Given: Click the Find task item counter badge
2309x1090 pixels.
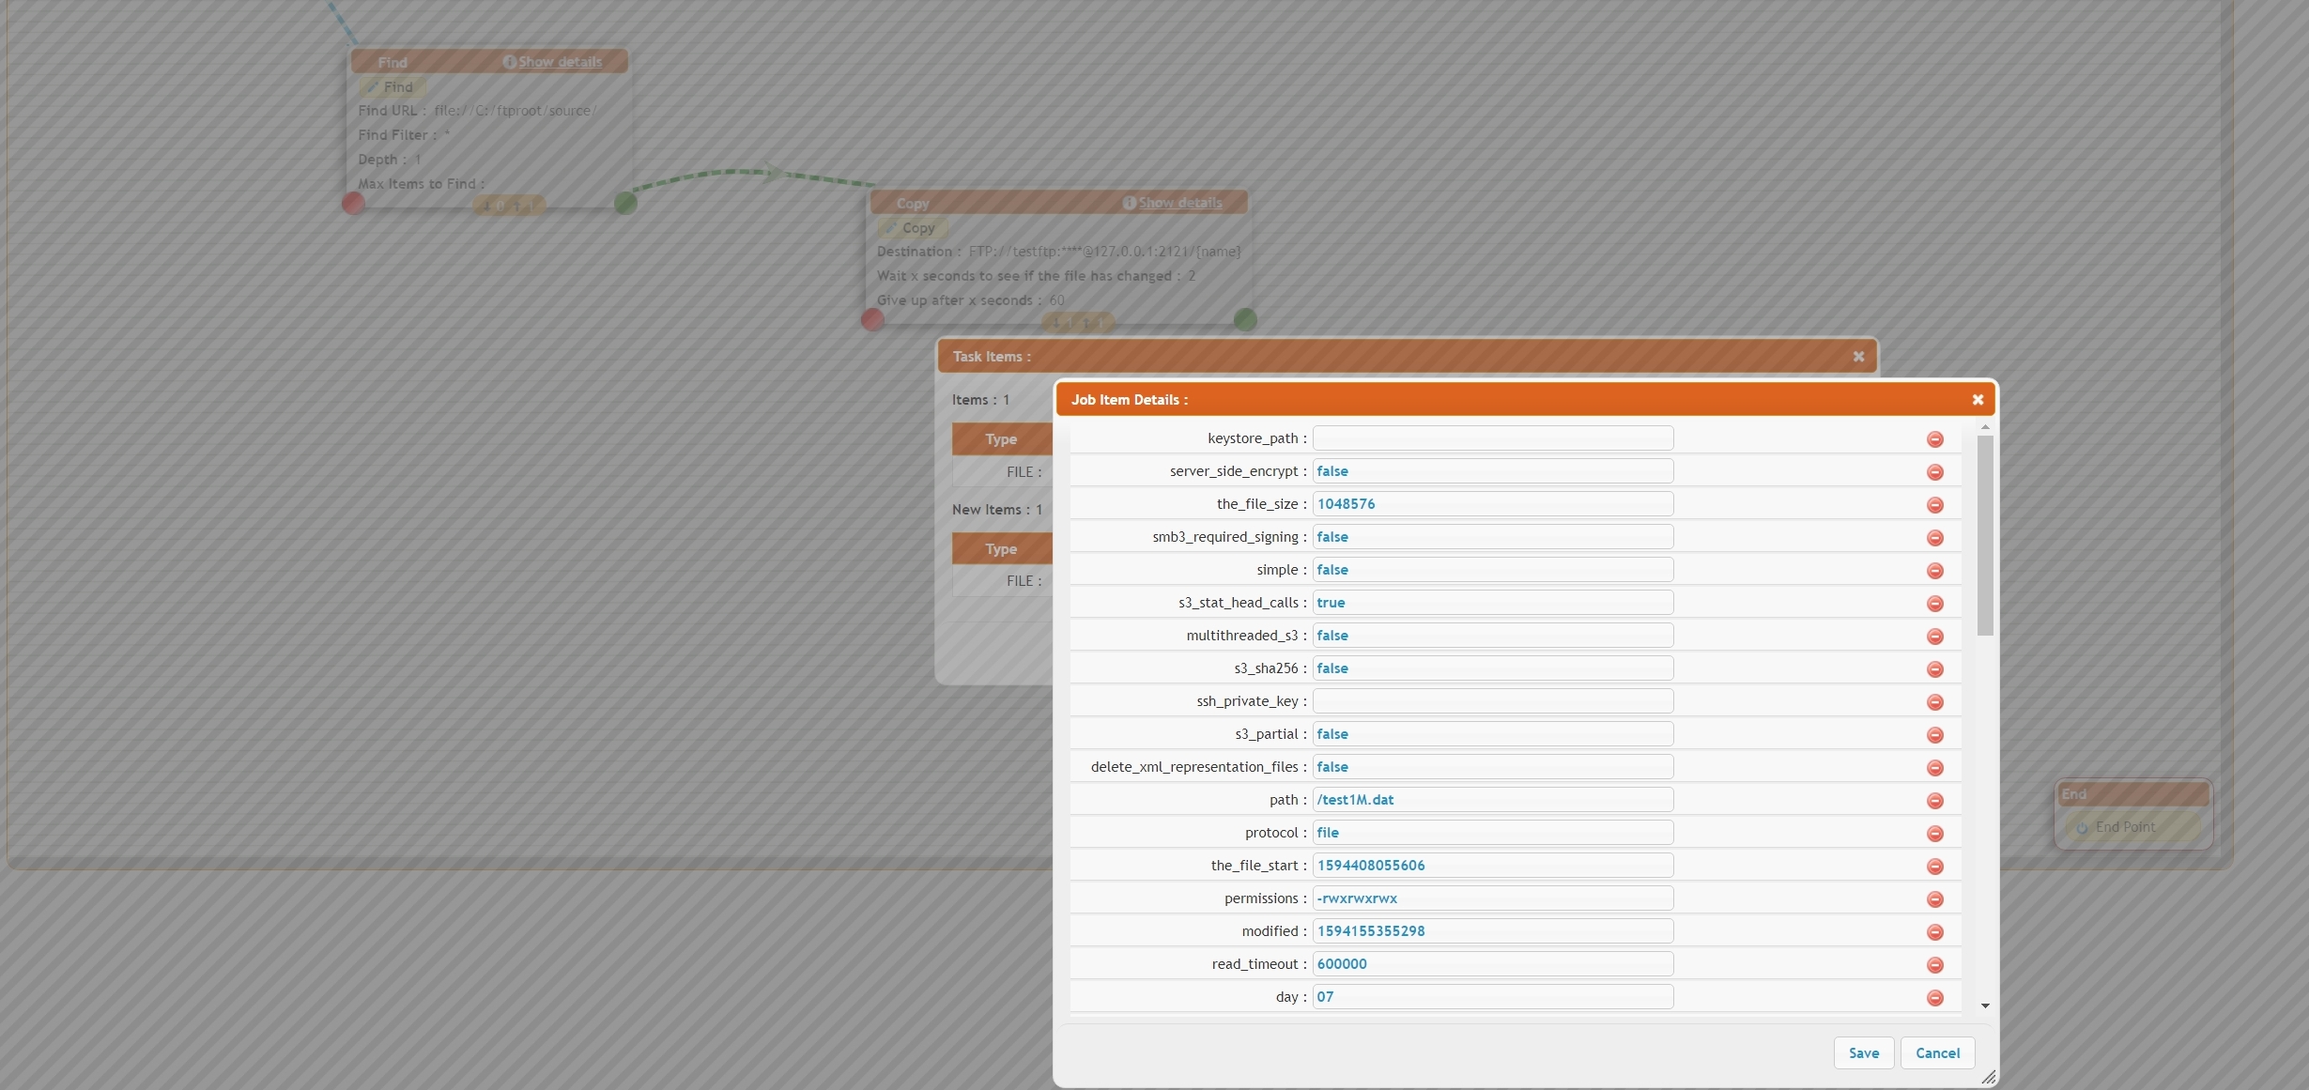Looking at the screenshot, I should 509,205.
